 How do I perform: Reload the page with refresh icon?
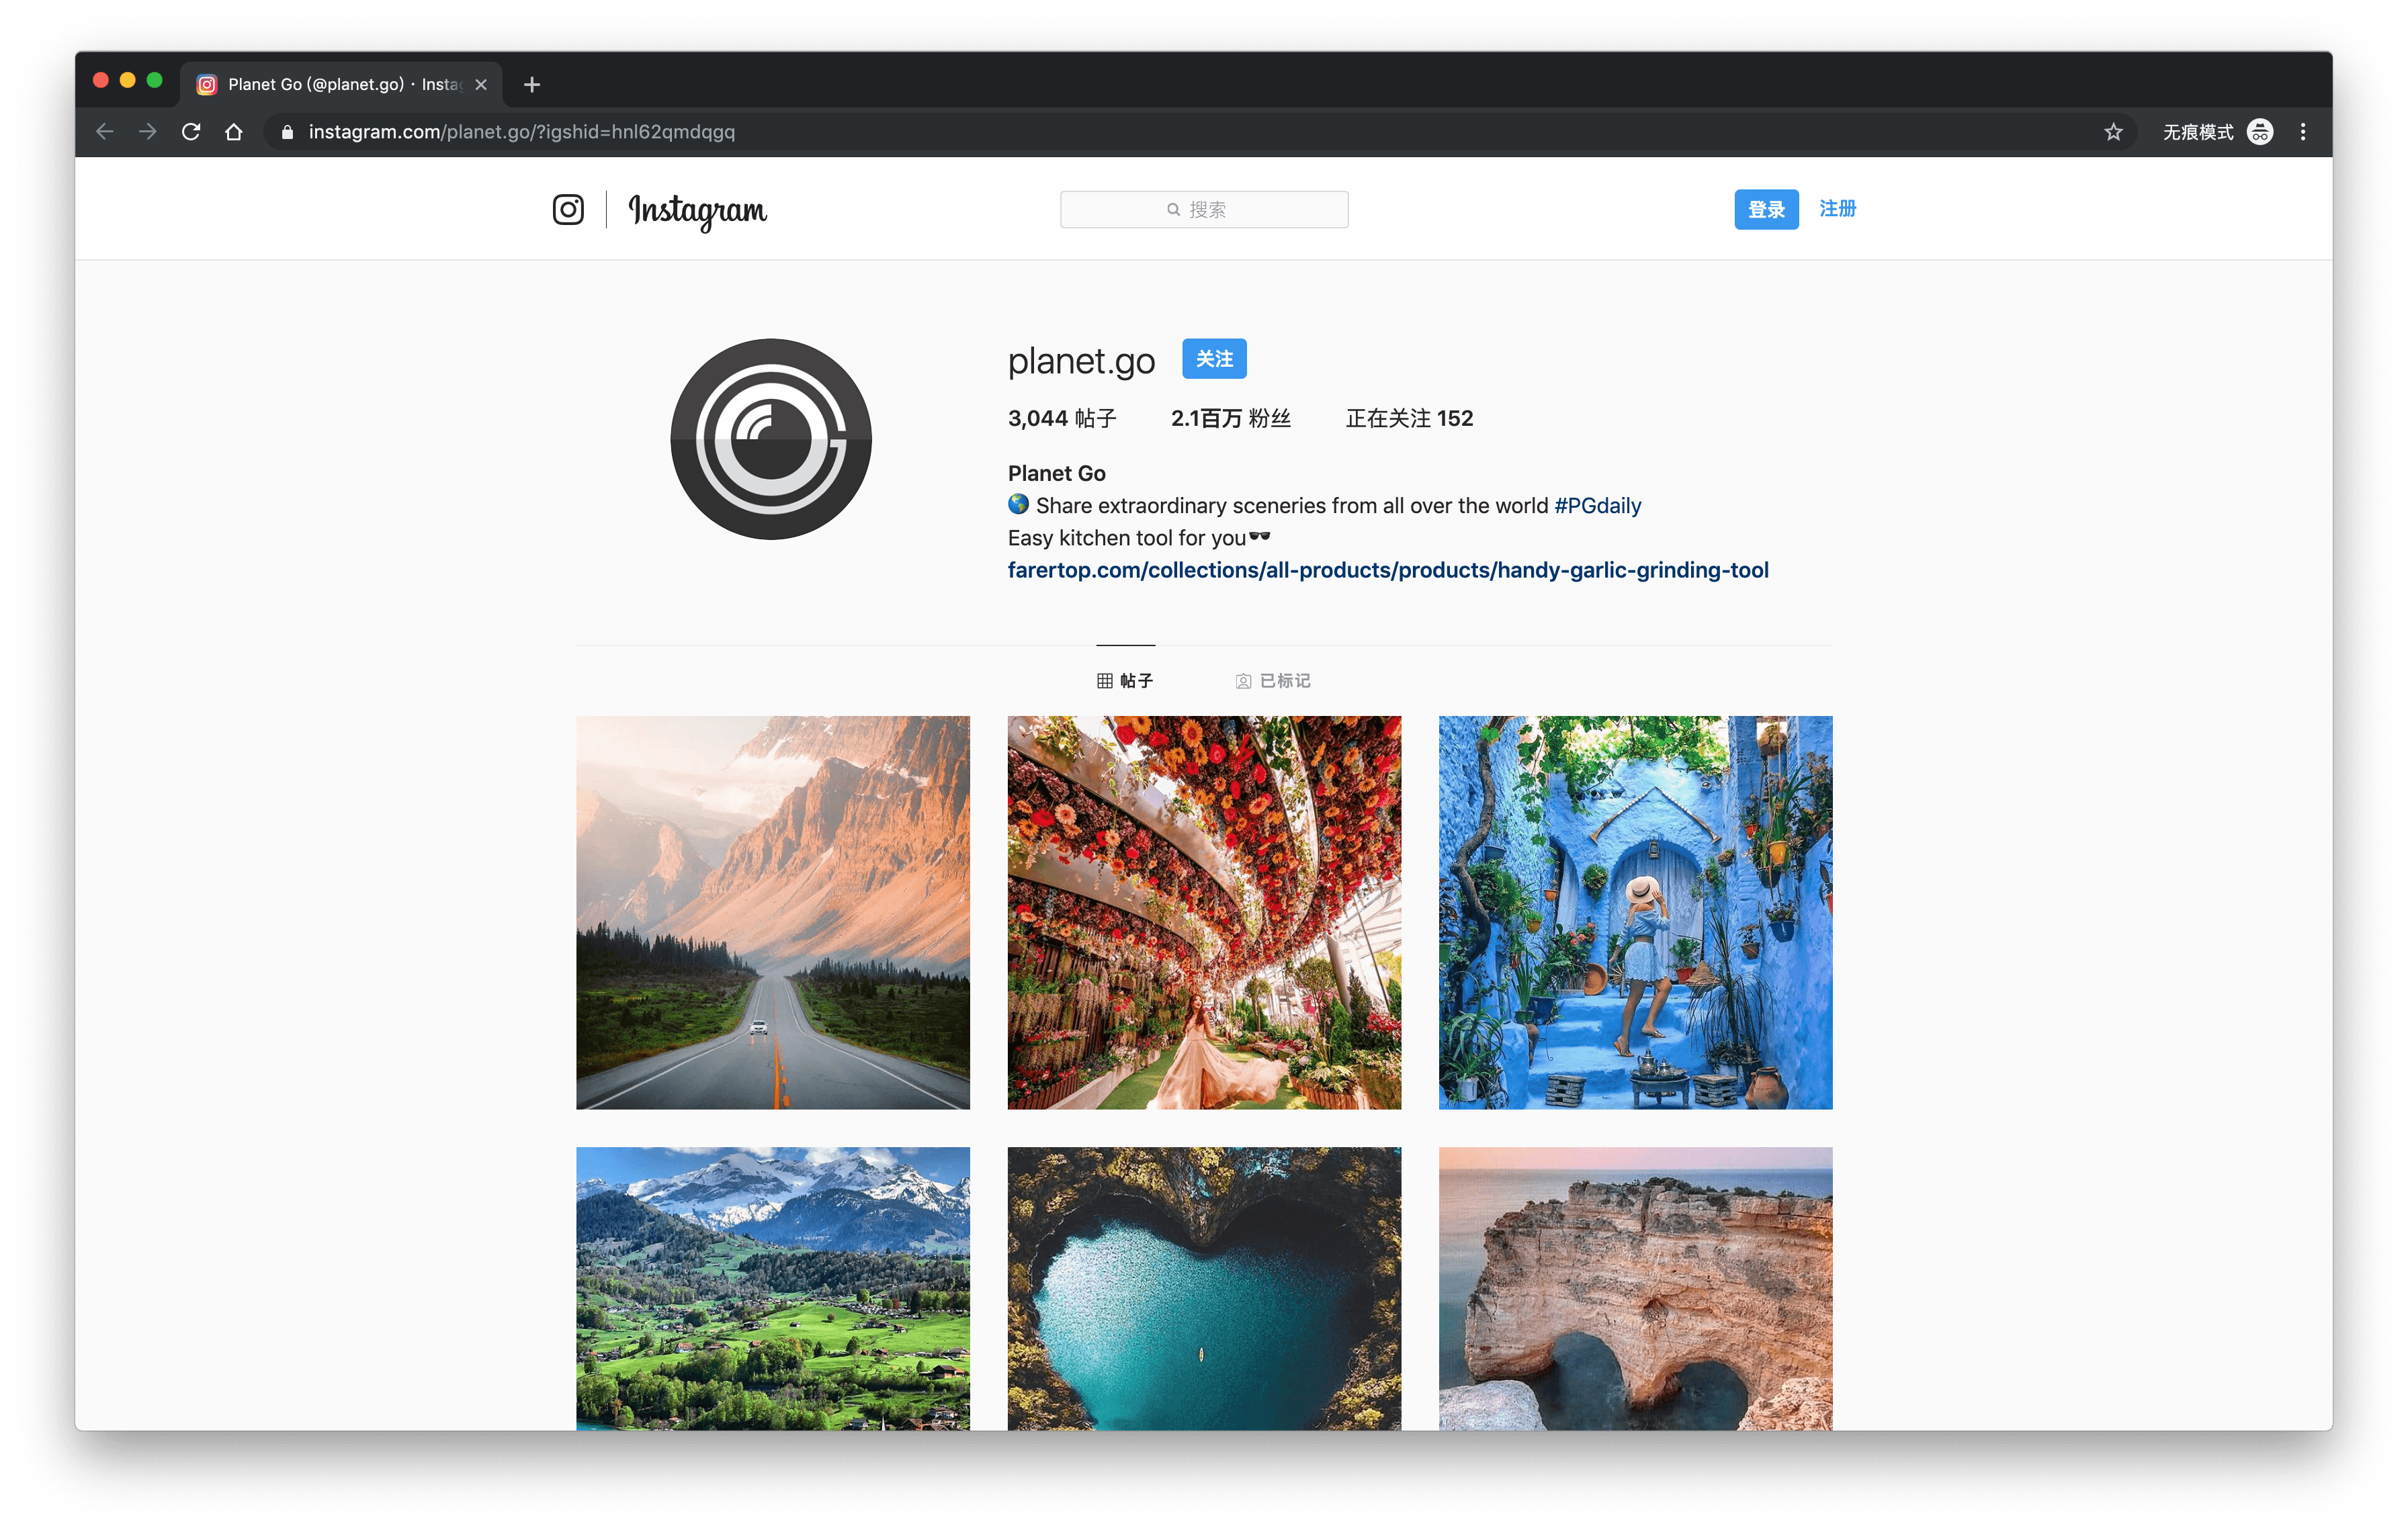pyautogui.click(x=191, y=132)
